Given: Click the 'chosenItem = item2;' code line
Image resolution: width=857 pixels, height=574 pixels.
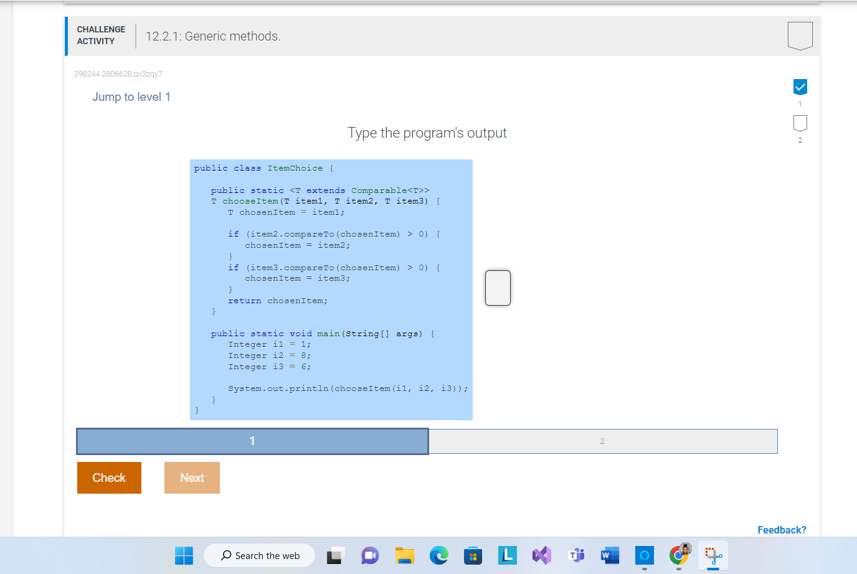Looking at the screenshot, I should [298, 245].
